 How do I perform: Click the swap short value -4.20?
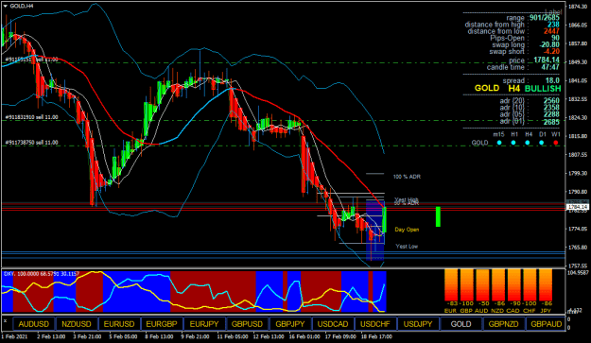[x=551, y=52]
